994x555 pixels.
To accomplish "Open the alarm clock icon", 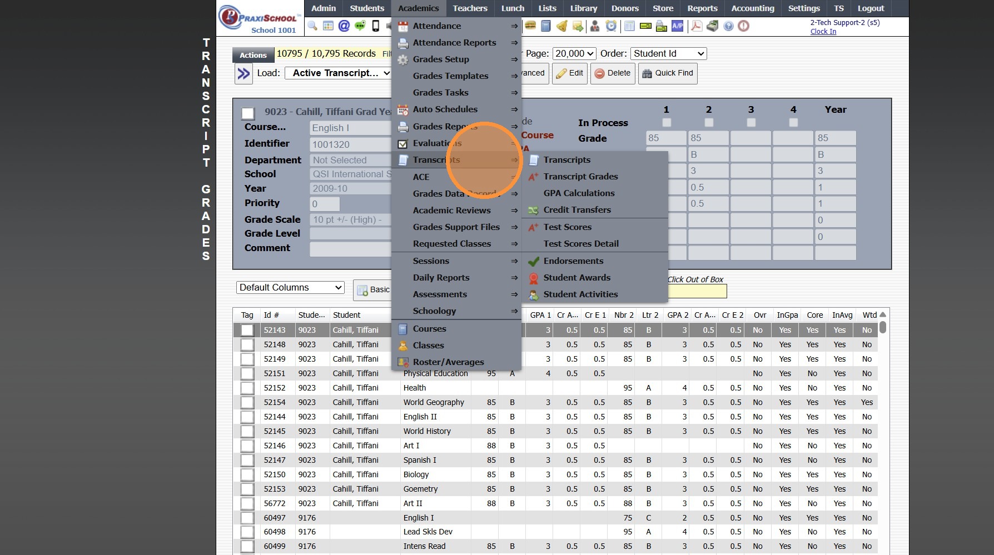I will 611,26.
